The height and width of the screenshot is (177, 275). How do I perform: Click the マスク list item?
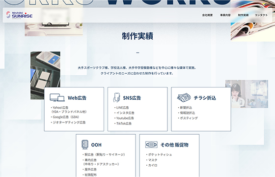(152, 160)
